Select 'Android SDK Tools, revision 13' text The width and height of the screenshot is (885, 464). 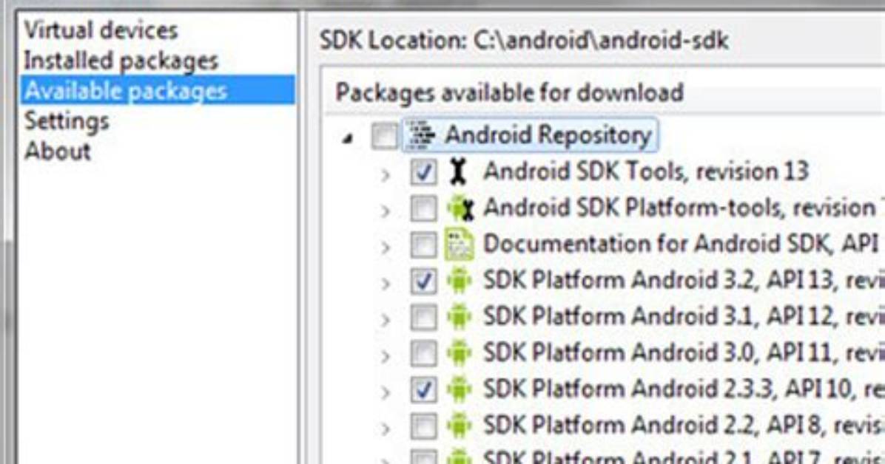(646, 171)
